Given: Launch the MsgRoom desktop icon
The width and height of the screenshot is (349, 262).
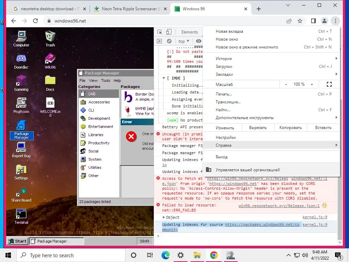Looking at the screenshot, I should tap(21, 106).
